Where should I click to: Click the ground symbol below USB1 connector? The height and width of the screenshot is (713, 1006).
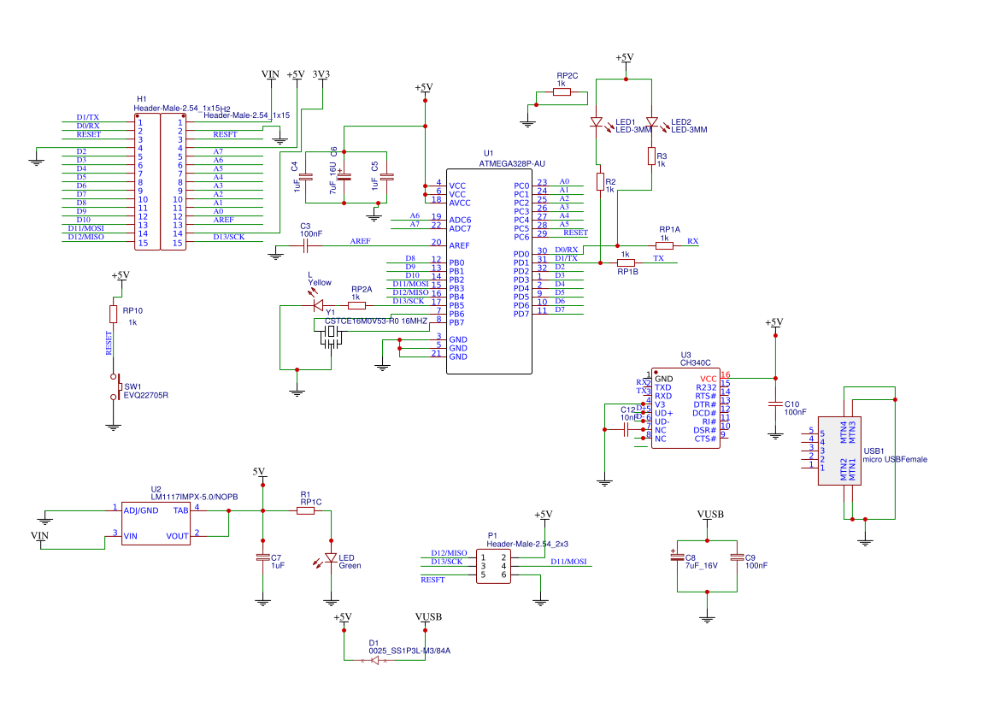pos(865,542)
